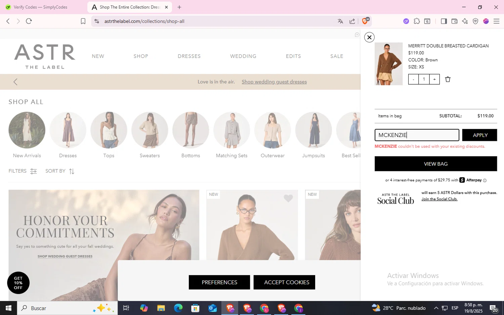Open the SHOP navigation menu

point(141,56)
